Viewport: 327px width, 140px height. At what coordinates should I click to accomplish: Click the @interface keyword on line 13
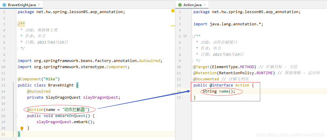221,85
